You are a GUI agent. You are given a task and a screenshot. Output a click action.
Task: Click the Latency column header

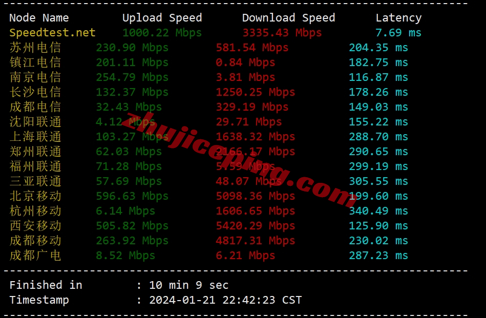pyautogui.click(x=398, y=18)
